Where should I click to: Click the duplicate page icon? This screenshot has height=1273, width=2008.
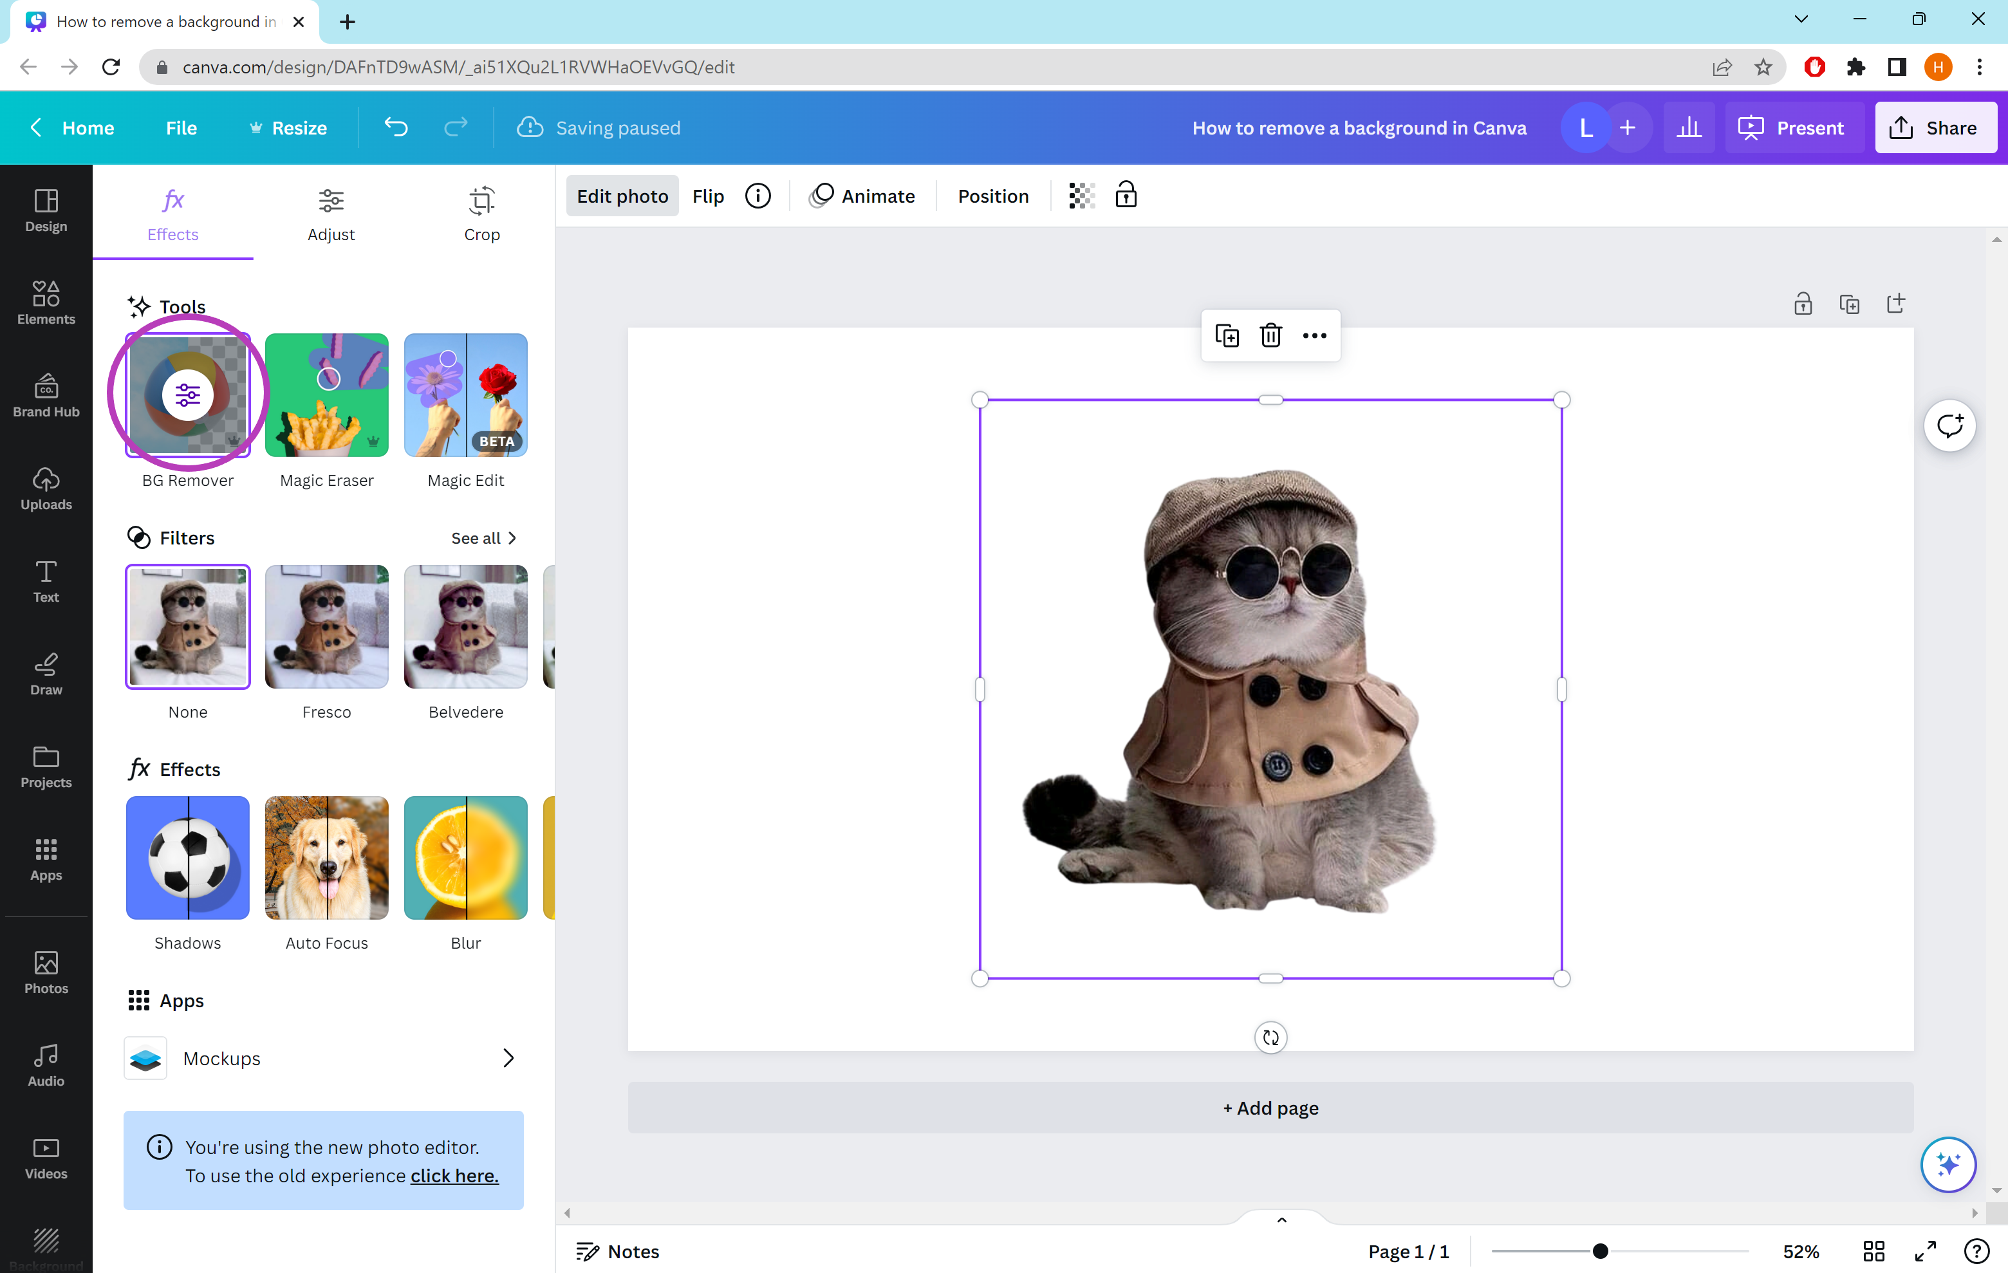(1849, 304)
